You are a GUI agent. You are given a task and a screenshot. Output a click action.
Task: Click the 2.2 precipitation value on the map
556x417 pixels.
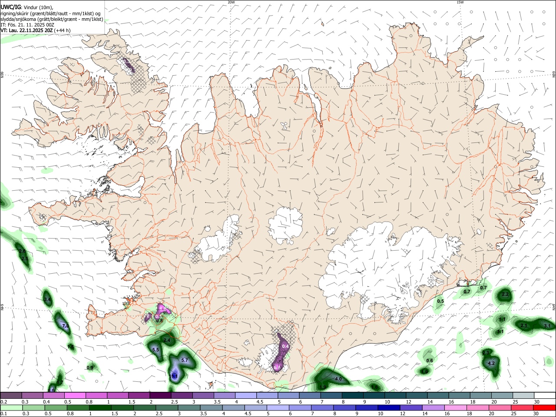pos(505,295)
